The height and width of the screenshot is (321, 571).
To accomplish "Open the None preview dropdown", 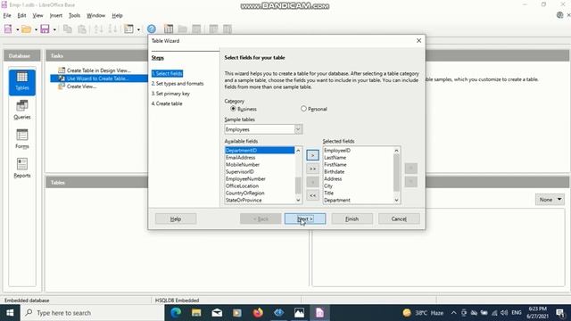I will 550,200.
